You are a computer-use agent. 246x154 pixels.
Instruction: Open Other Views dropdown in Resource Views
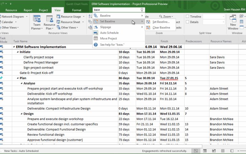click(x=77, y=27)
